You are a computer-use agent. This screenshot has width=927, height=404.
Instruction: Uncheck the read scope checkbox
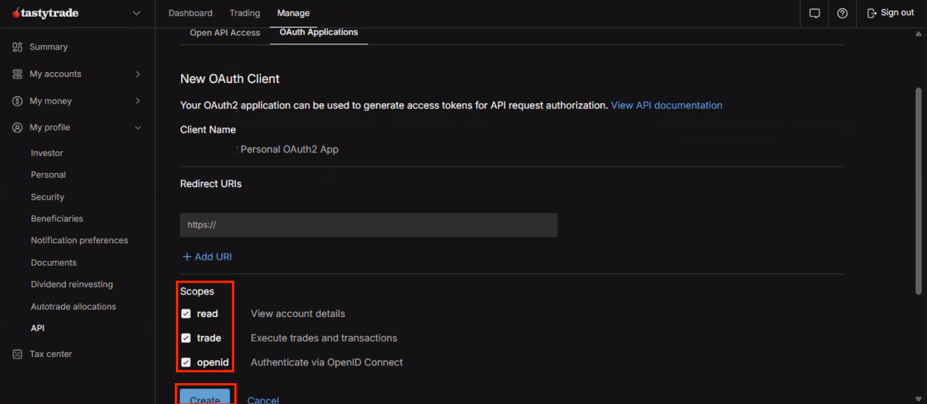click(186, 314)
